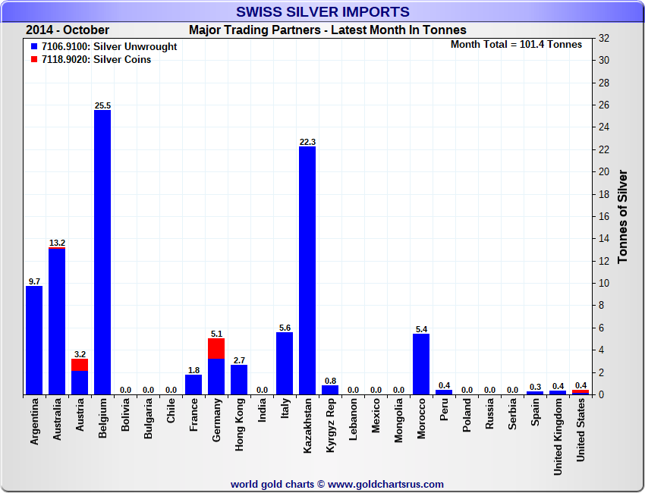Viewport: 645px width, 493px height.
Task: Click the Month Total 101.4 Tonnes text
Action: [x=516, y=45]
